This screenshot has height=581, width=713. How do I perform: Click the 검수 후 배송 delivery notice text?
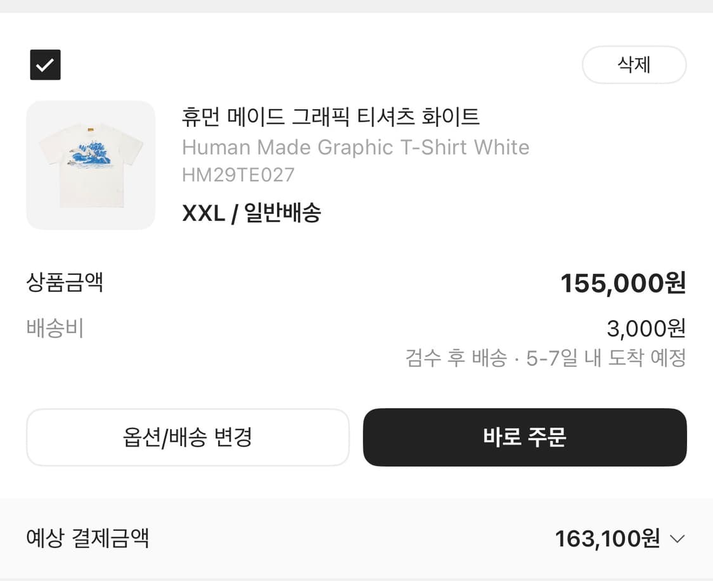click(x=544, y=357)
